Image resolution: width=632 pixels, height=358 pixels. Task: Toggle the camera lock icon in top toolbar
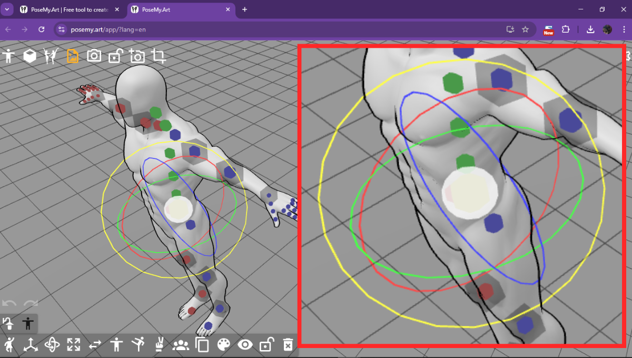pos(115,56)
